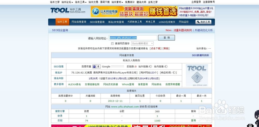259x127 pixels.
Task: Select the 域名/IP类查询 nav tab
Action: (116, 22)
